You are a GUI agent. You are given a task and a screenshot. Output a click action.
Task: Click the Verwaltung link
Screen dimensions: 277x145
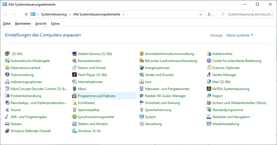coord(153,124)
